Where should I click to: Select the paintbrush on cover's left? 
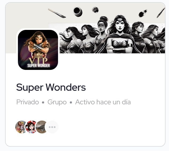click(x=57, y=13)
